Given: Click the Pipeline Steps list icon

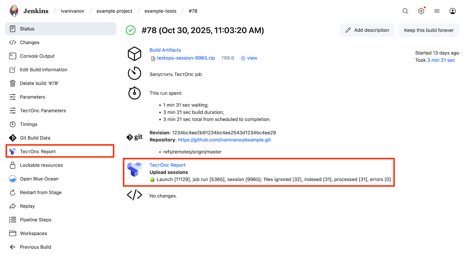Looking at the screenshot, I should (x=13, y=220).
